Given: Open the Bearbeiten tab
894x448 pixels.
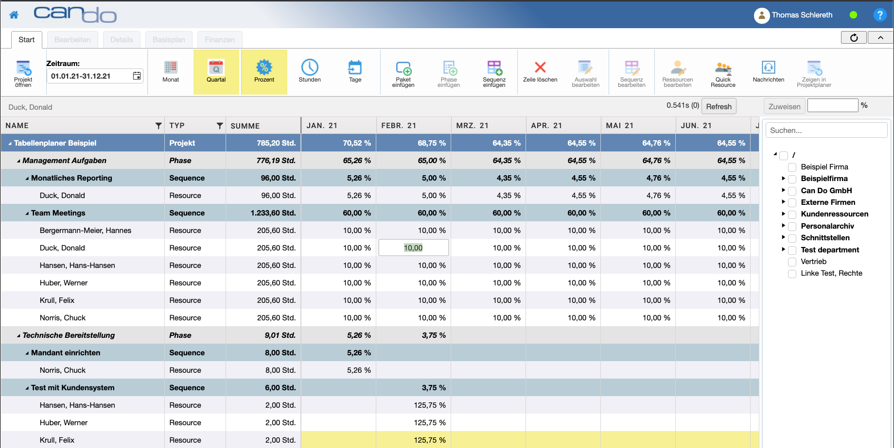Looking at the screenshot, I should (72, 40).
